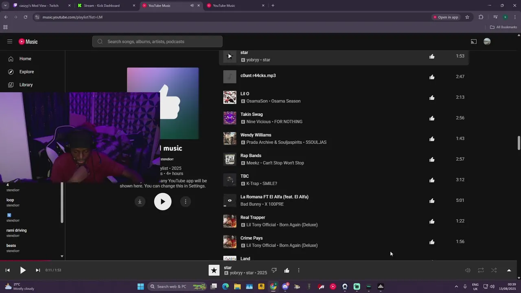Skip to next track in player bar
This screenshot has height=293, width=521.
38,270
